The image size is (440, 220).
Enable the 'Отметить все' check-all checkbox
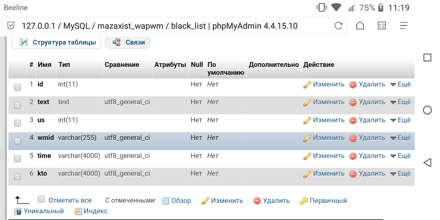tap(41, 200)
